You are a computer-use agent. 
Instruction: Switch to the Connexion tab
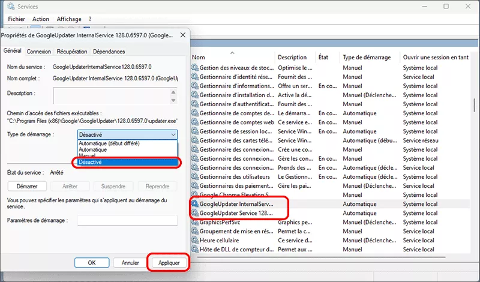(x=39, y=52)
